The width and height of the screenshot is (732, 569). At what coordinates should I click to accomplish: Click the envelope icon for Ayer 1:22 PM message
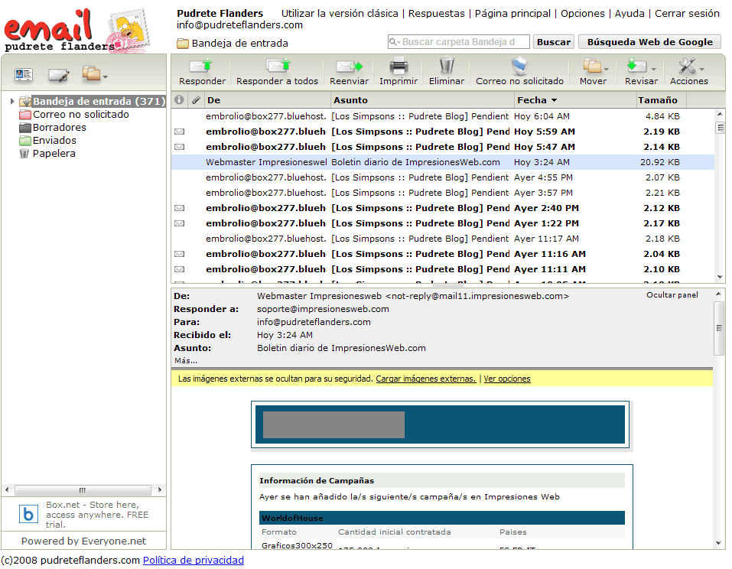(179, 223)
